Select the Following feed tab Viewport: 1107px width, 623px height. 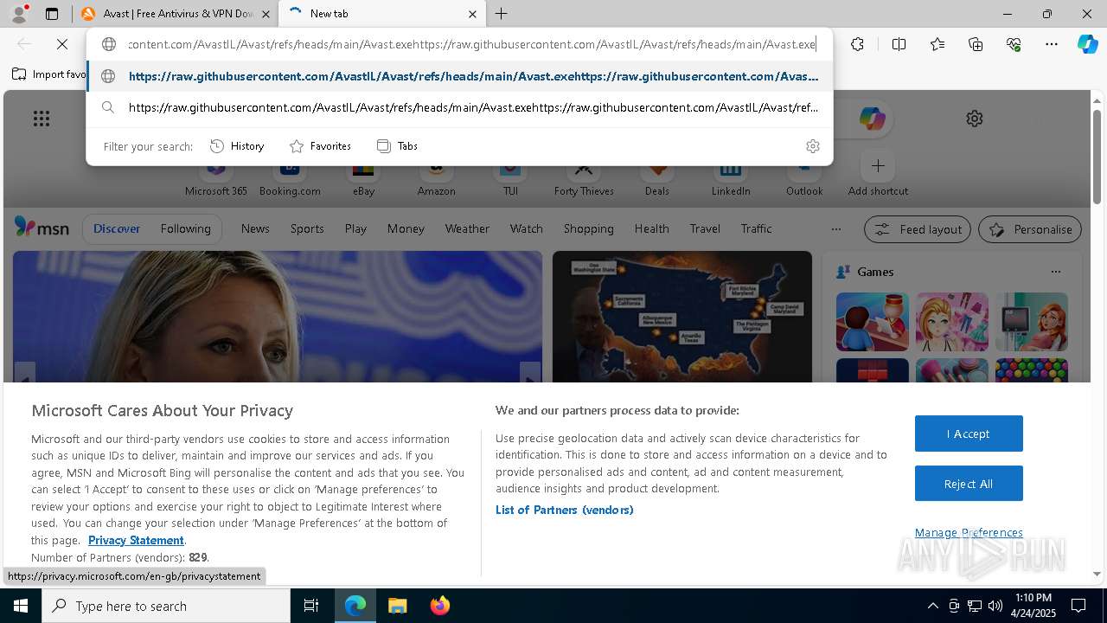185,228
